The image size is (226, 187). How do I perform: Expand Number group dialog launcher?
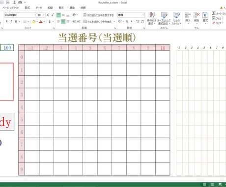pyautogui.click(x=143, y=28)
